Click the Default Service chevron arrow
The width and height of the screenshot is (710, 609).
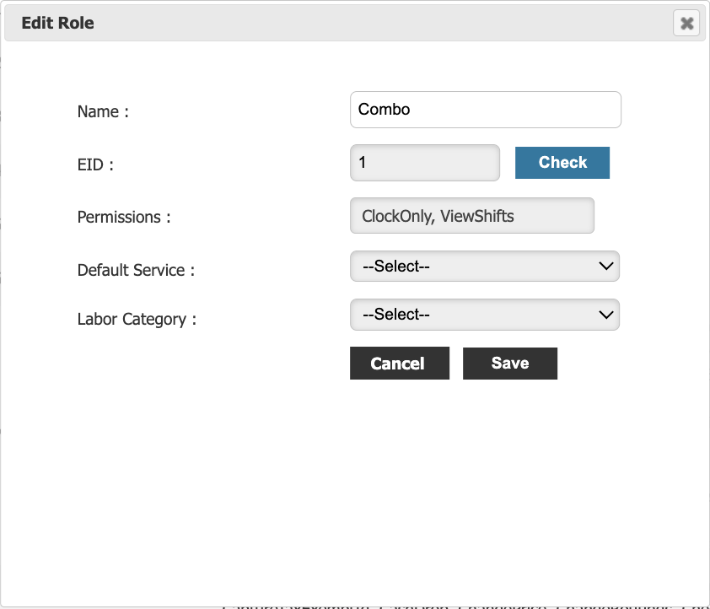(605, 266)
